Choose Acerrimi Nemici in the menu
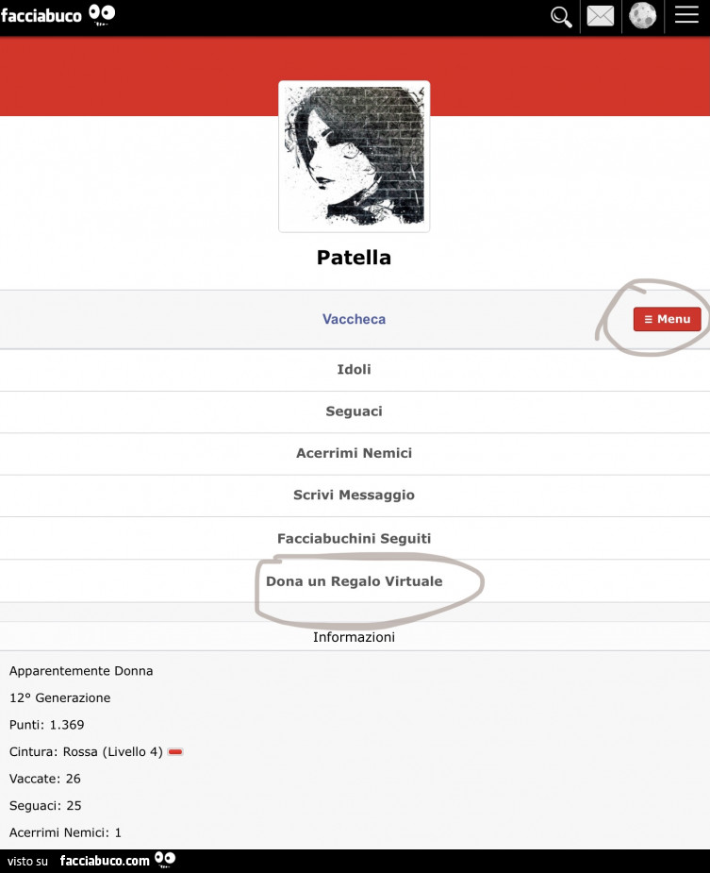The image size is (710, 873). [x=354, y=453]
